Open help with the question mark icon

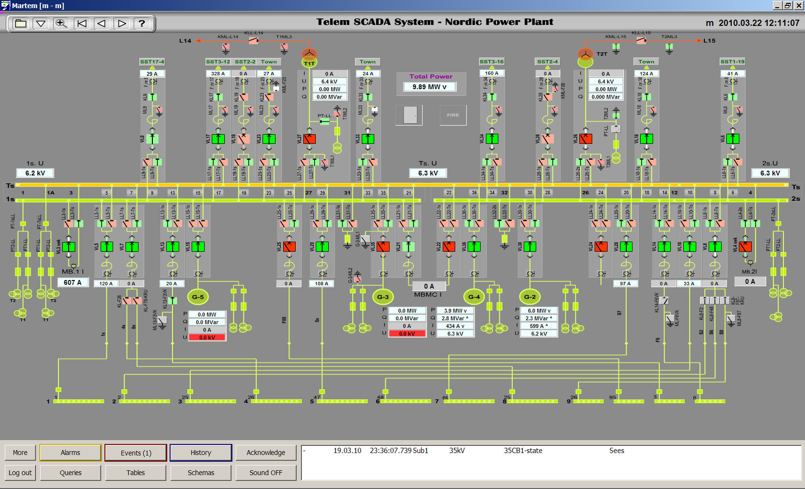coord(142,23)
